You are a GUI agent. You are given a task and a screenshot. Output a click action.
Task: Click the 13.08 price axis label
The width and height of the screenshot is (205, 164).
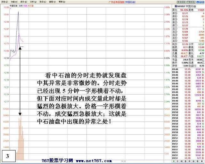[x=6, y=7]
